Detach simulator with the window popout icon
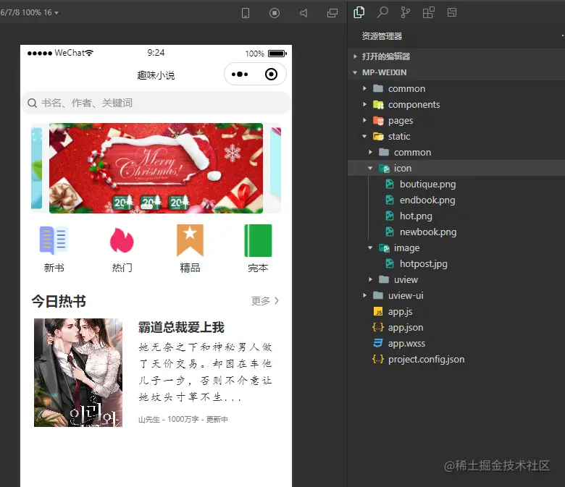Image resolution: width=565 pixels, height=487 pixels. 332,13
